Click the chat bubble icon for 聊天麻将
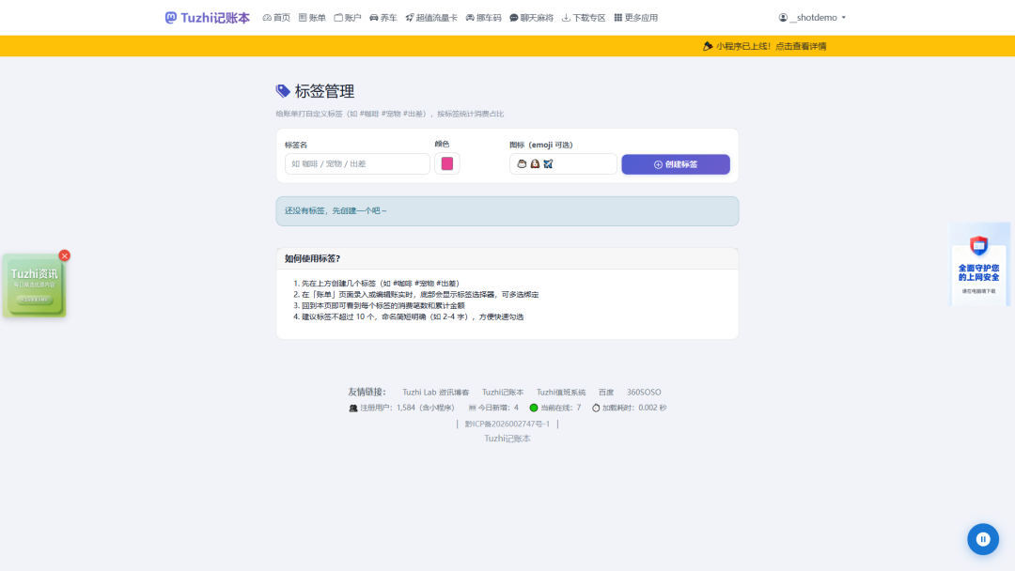The image size is (1015, 571). [513, 18]
